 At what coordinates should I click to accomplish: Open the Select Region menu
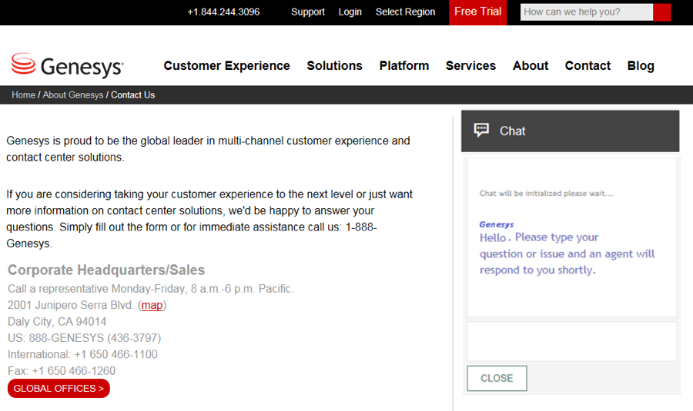(x=405, y=12)
